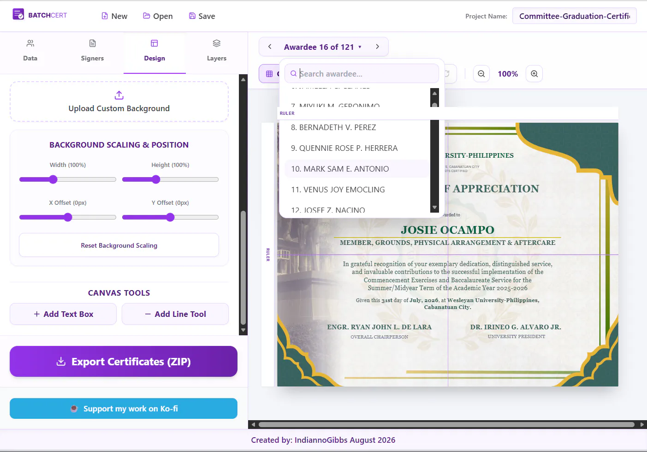This screenshot has height=452, width=647.
Task: Adjust the background Width slider
Action: (68, 179)
